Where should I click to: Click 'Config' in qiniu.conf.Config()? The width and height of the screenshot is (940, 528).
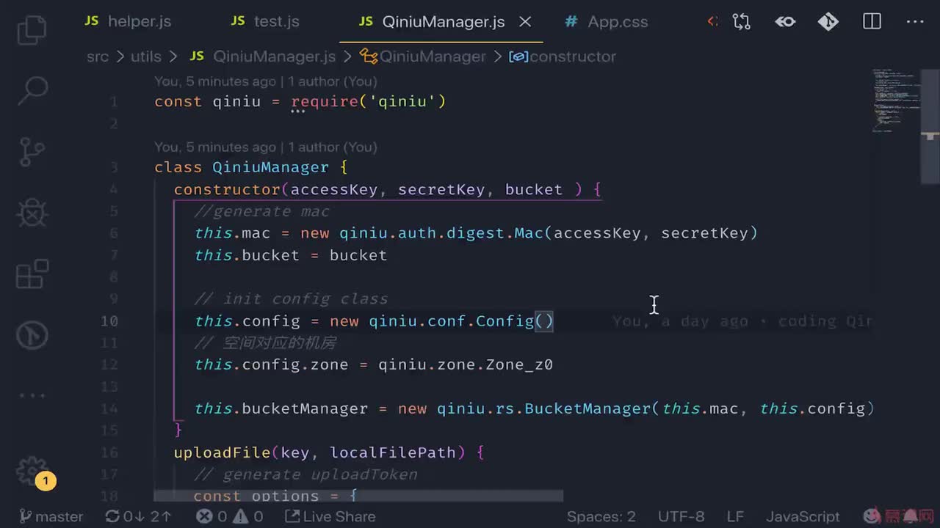[x=505, y=321]
